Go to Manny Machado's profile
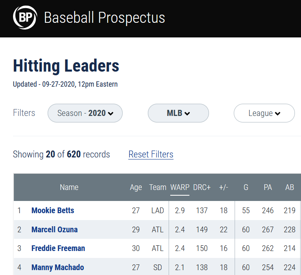The width and height of the screenshot is (301, 275). tap(57, 267)
